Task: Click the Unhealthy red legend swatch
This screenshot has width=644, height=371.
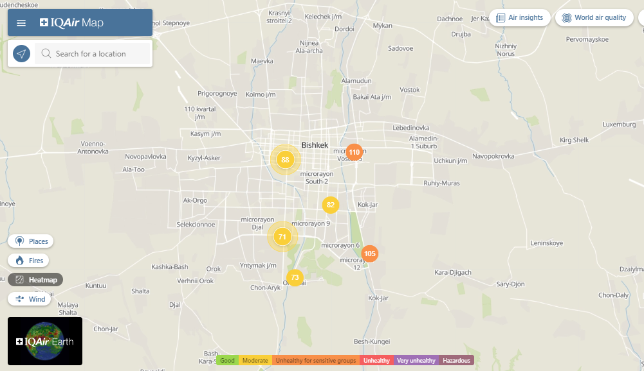Action: [x=376, y=361]
